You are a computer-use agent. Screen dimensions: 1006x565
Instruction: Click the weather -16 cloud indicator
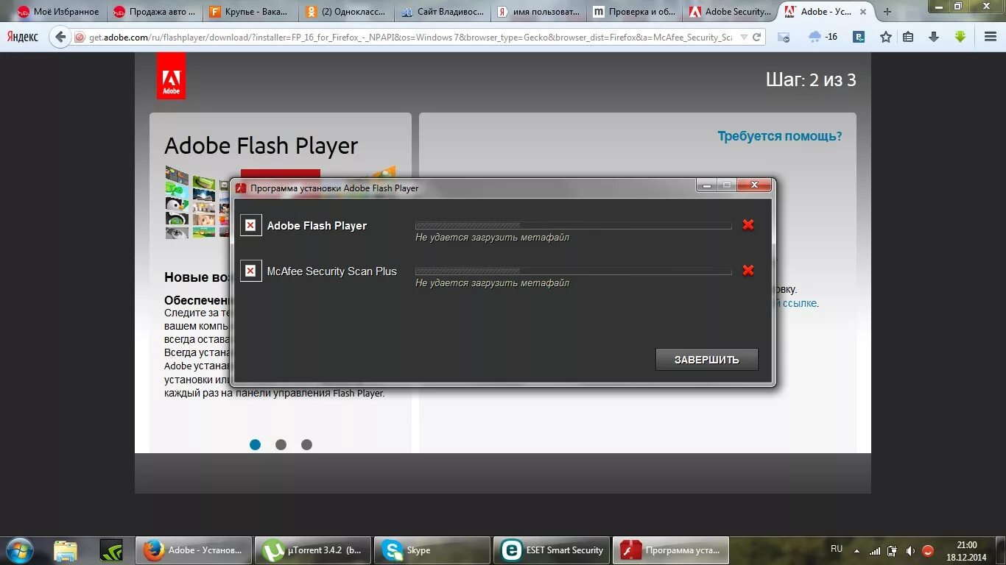pyautogui.click(x=823, y=37)
